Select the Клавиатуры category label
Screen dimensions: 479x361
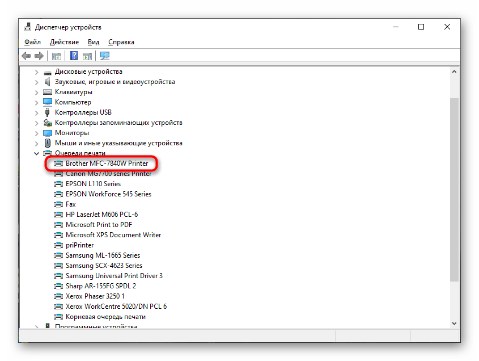pos(73,92)
